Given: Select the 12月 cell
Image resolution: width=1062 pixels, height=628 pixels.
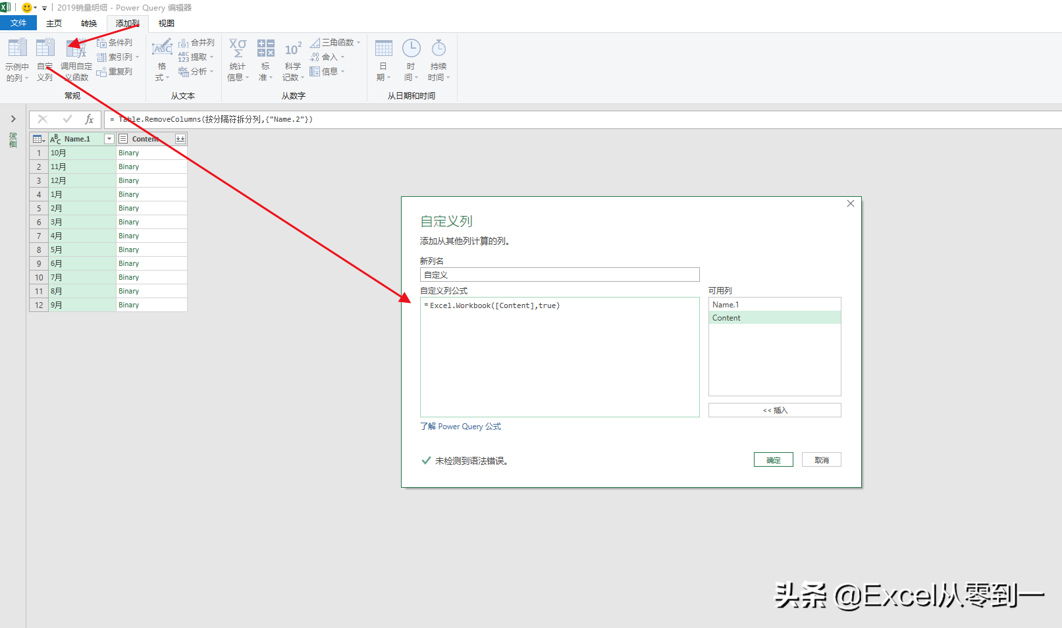Looking at the screenshot, I should 82,180.
